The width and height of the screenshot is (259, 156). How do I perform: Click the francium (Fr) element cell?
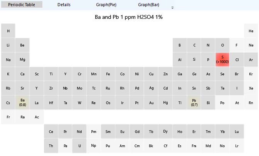coord(8,117)
